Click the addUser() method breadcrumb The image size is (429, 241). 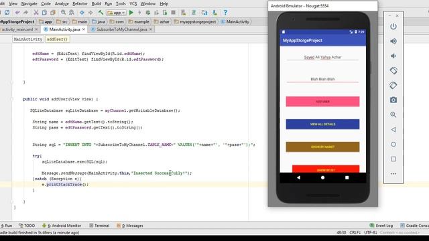[x=57, y=39]
